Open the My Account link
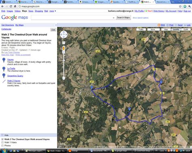The height and width of the screenshot is (153, 192). coord(171,11)
